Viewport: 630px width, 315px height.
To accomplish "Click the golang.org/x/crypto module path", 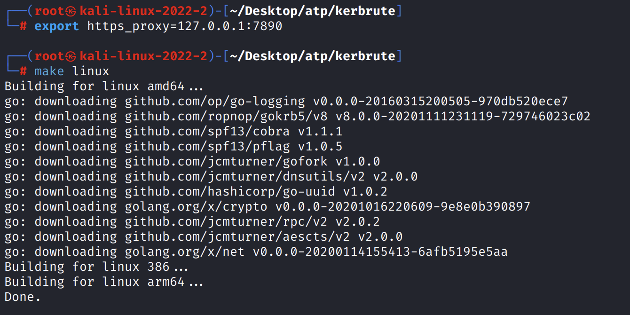I will pyautogui.click(x=196, y=206).
